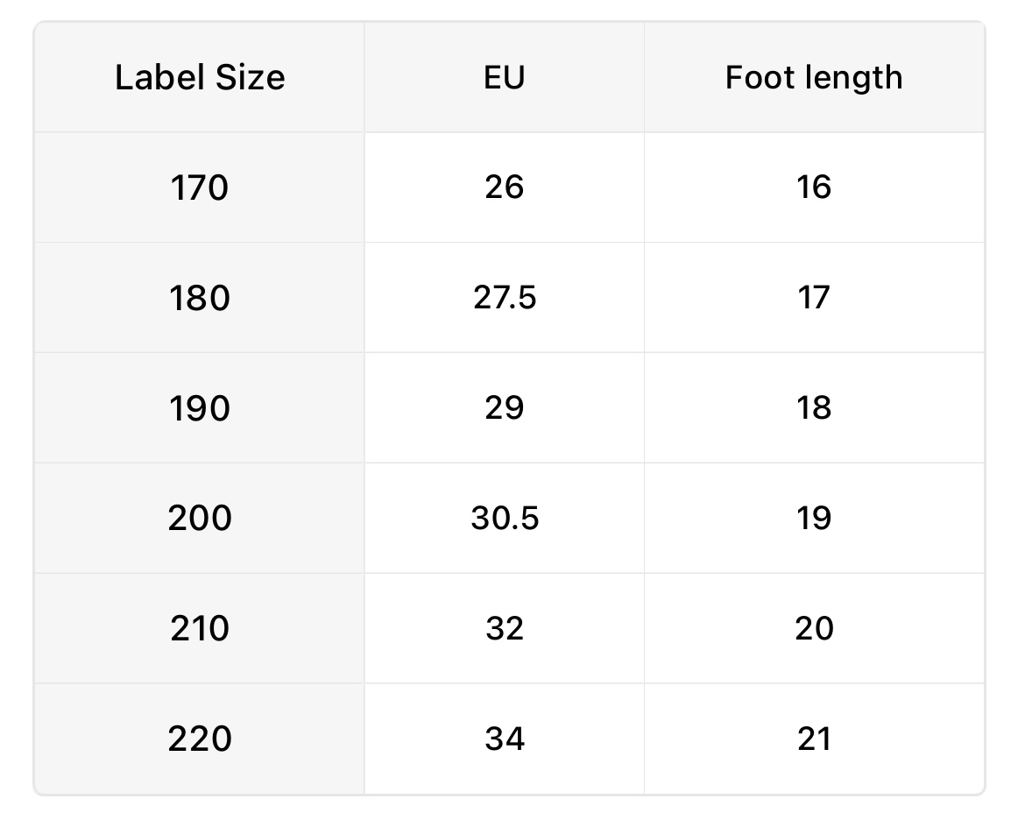Click EU size 27.5 cell
The height and width of the screenshot is (813, 1025).
(x=504, y=298)
